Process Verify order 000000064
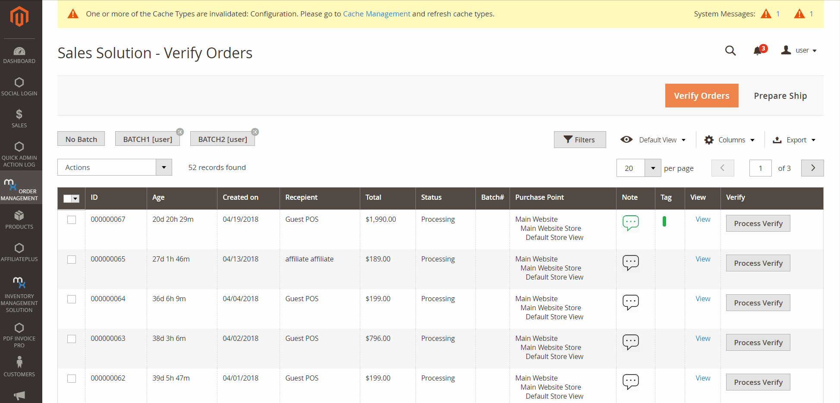 (758, 303)
